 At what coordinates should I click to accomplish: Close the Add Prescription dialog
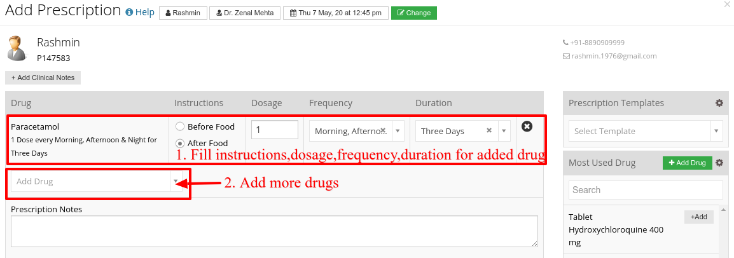pyautogui.click(x=726, y=4)
